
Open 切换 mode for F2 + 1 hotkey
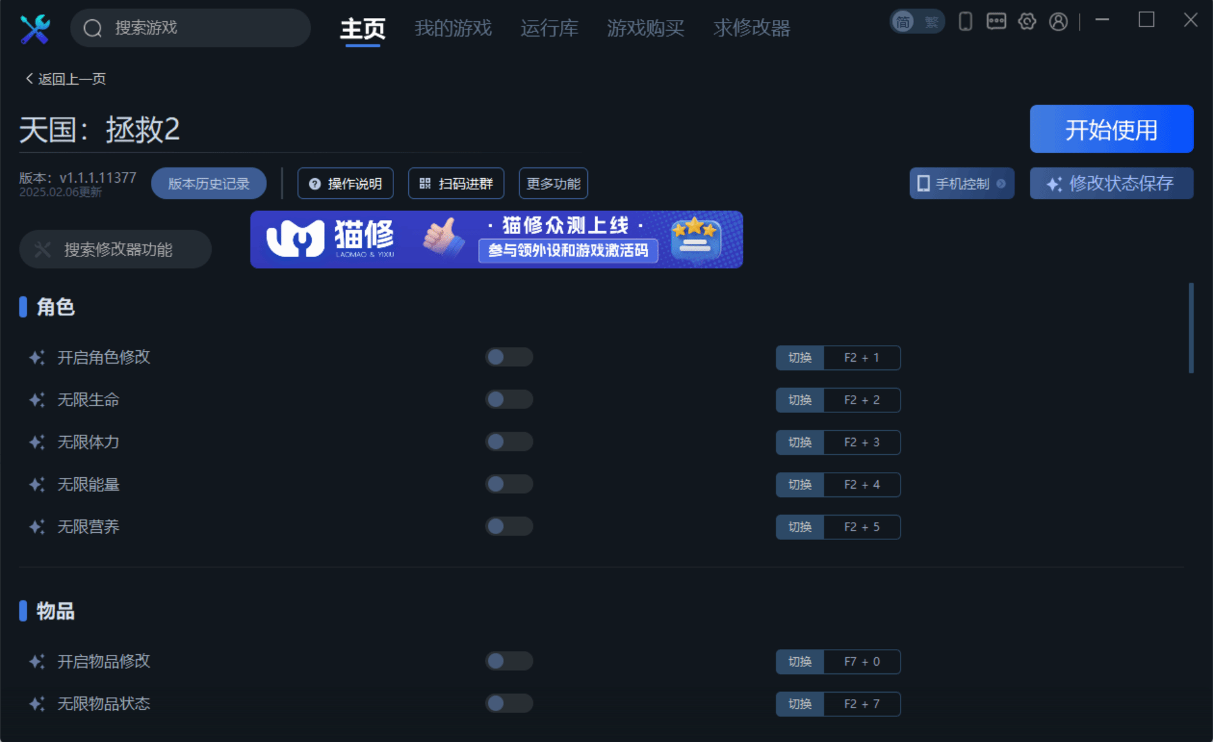[800, 358]
